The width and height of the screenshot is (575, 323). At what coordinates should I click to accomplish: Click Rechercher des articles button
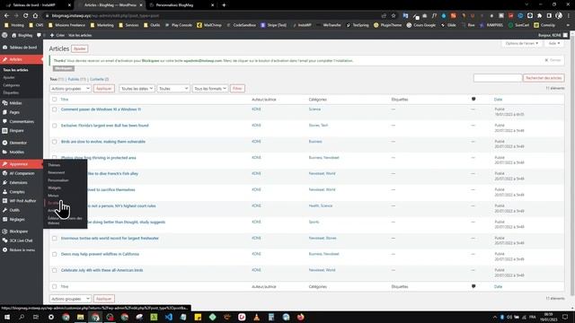544,78
